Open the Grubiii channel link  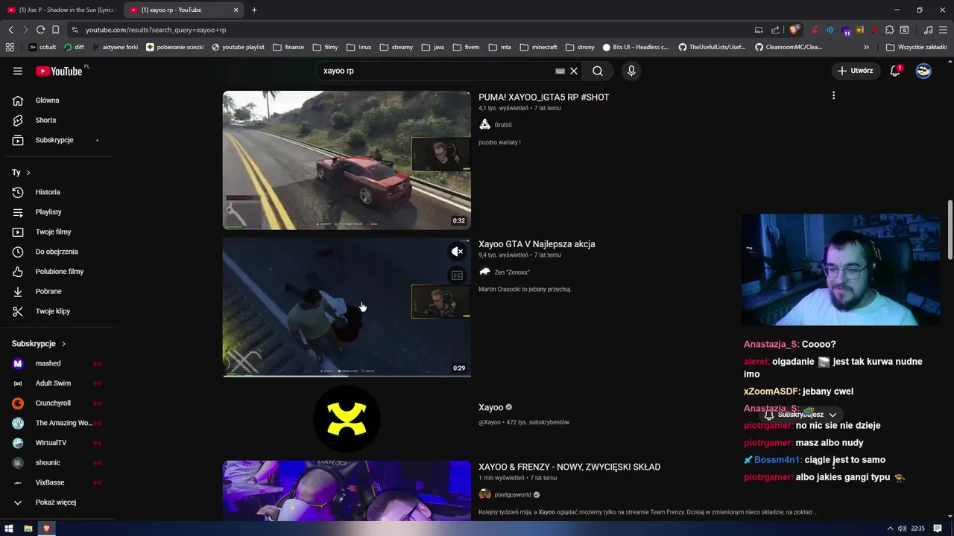tap(502, 125)
